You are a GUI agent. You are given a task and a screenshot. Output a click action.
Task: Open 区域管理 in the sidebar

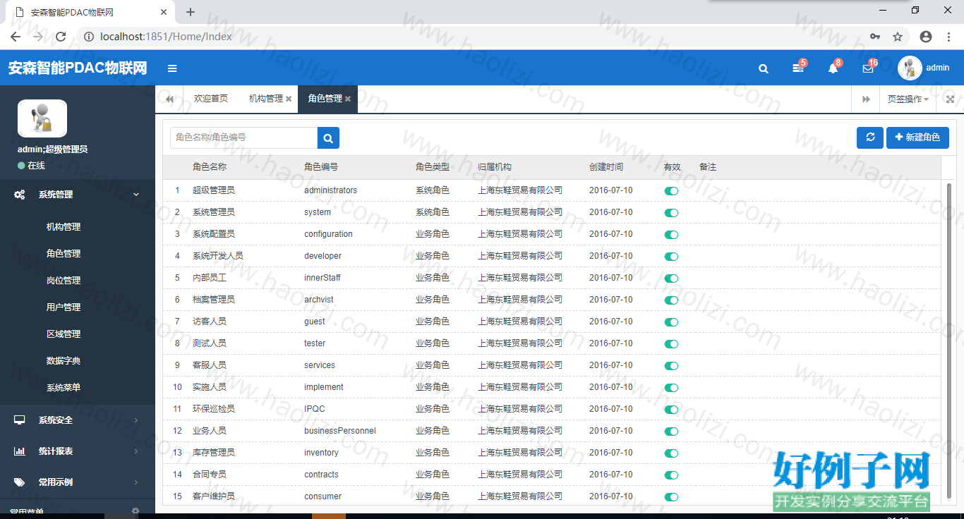point(64,334)
